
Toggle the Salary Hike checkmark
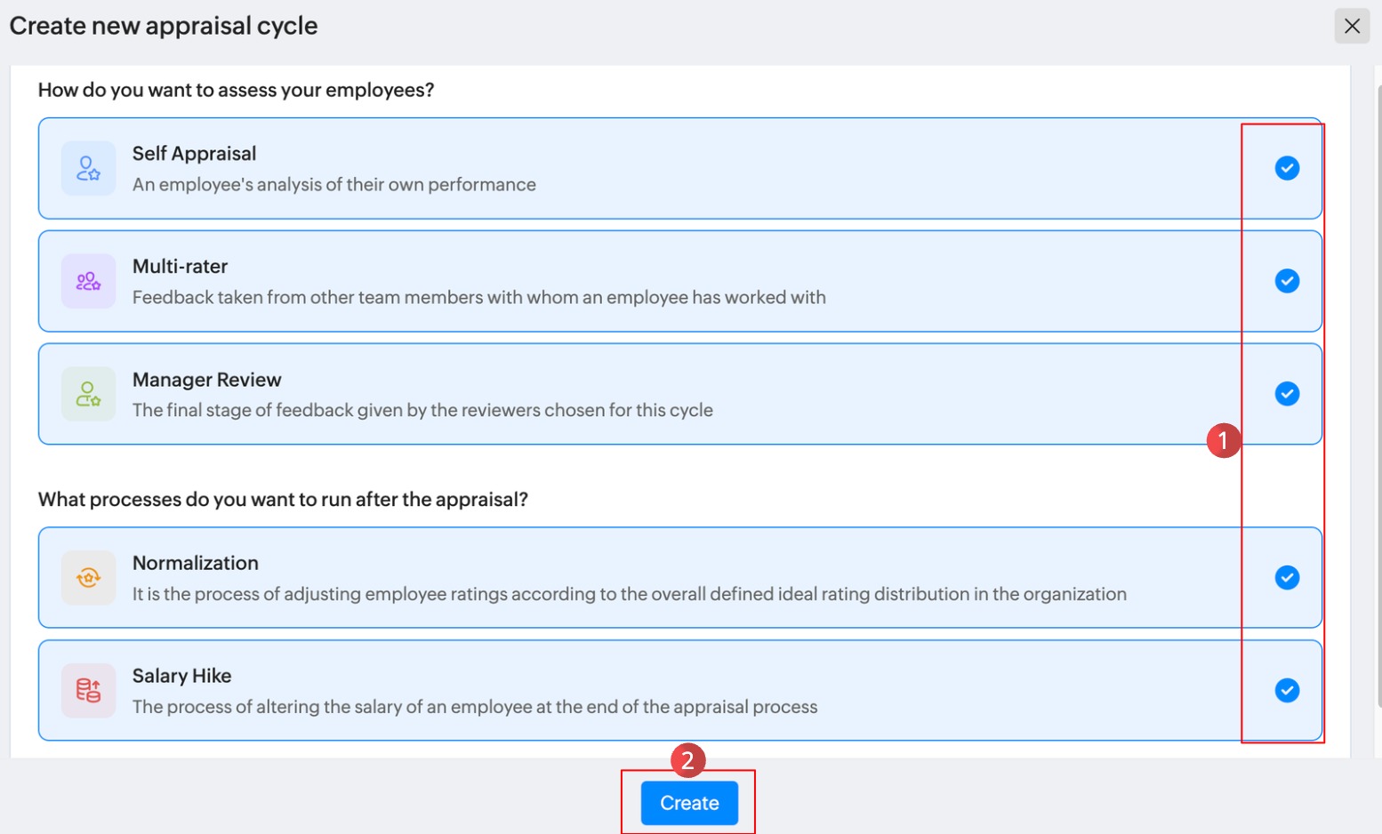(1287, 690)
